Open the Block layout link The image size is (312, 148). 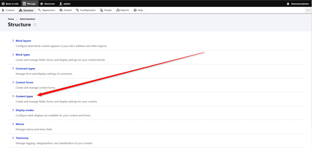click(x=23, y=41)
